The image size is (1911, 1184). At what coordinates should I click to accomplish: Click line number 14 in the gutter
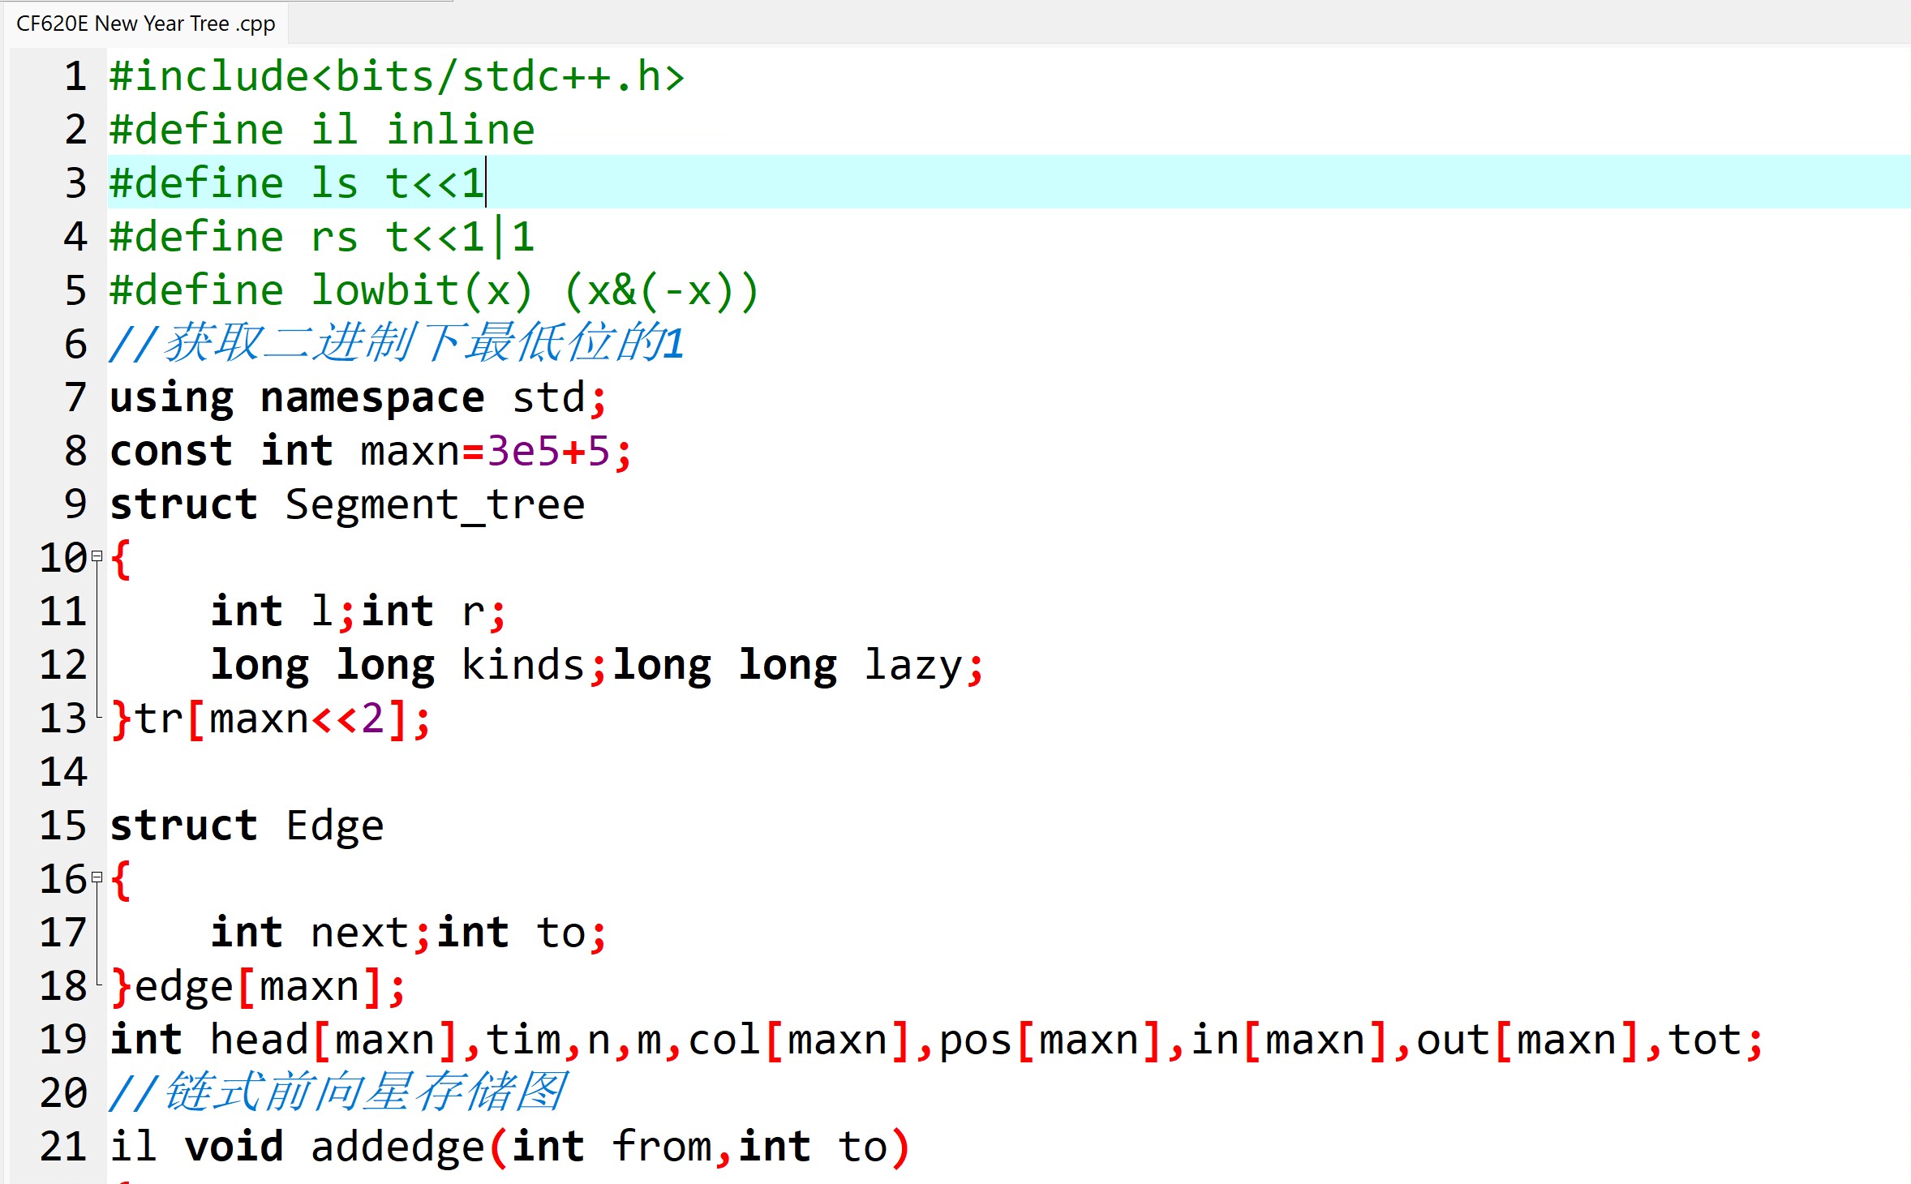[63, 771]
